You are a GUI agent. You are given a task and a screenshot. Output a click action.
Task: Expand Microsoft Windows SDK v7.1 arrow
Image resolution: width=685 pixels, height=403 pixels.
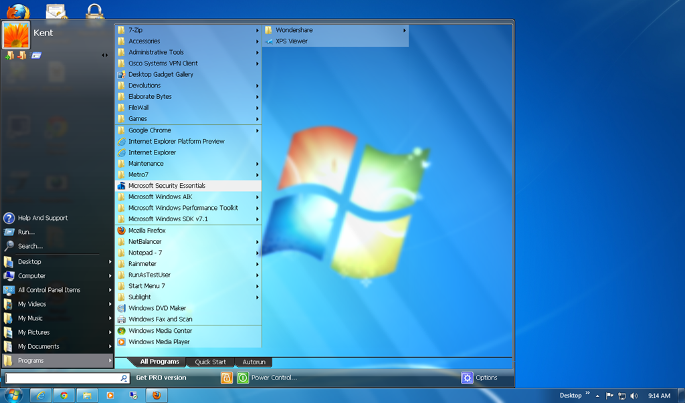tap(258, 219)
